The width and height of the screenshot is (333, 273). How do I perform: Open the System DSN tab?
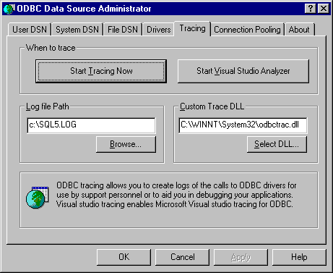coord(77,30)
